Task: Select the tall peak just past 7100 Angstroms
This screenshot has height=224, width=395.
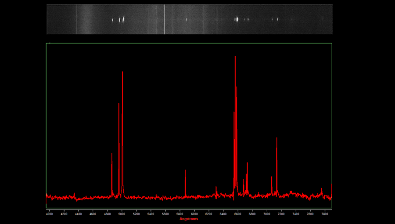Action: (276, 139)
